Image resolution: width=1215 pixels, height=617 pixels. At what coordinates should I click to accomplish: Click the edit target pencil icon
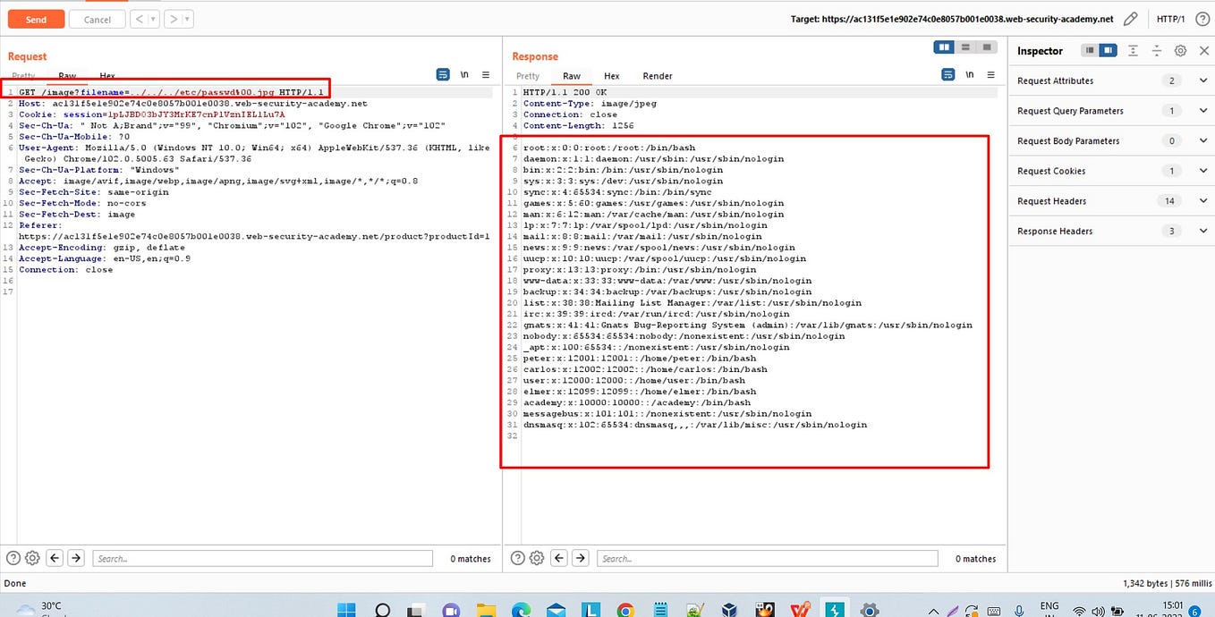point(1131,19)
